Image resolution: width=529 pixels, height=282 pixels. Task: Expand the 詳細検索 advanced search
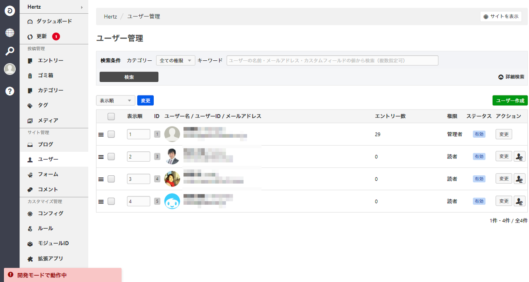point(511,77)
